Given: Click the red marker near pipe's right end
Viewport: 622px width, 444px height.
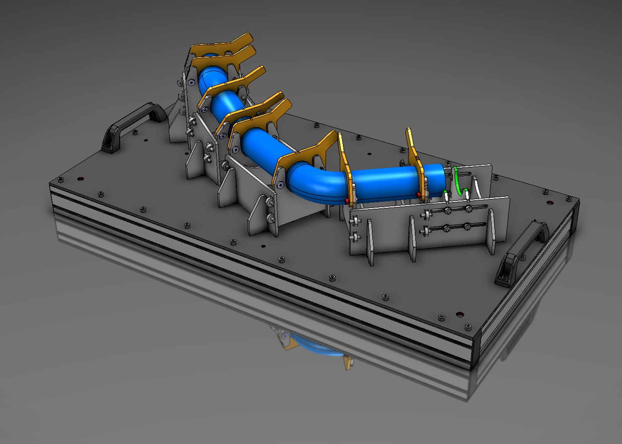Looking at the screenshot, I should click(419, 194).
